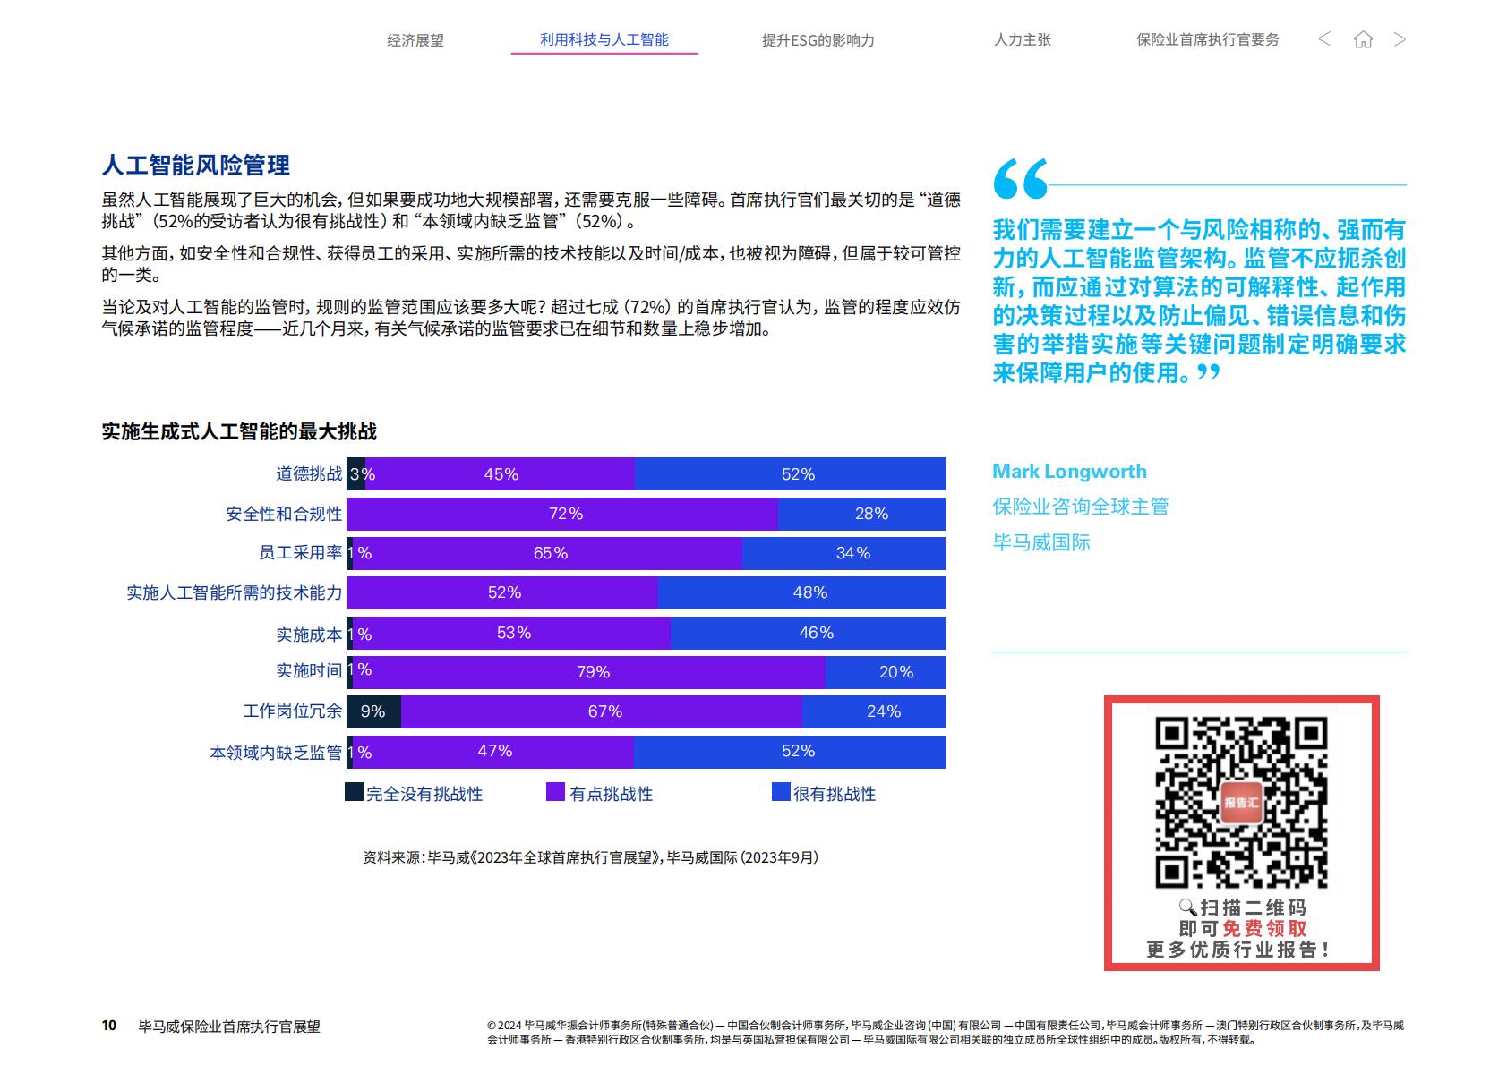Click the 报告汇 logo inside QR code
This screenshot has height=1065, width=1507.
pos(1241,802)
